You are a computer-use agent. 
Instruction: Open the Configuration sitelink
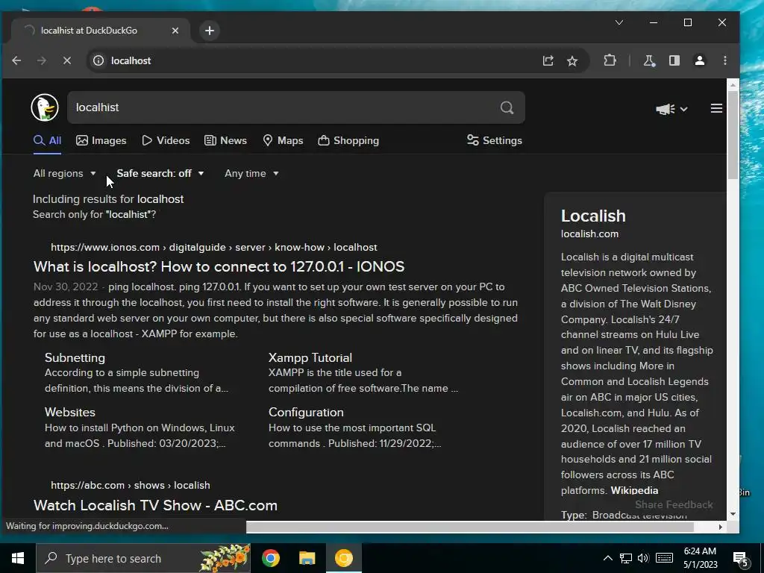point(306,412)
